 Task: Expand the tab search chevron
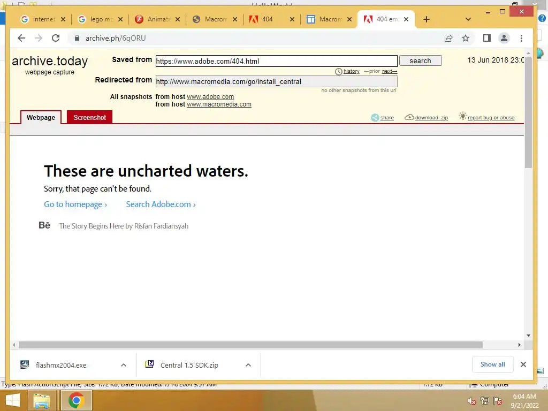pos(468,19)
